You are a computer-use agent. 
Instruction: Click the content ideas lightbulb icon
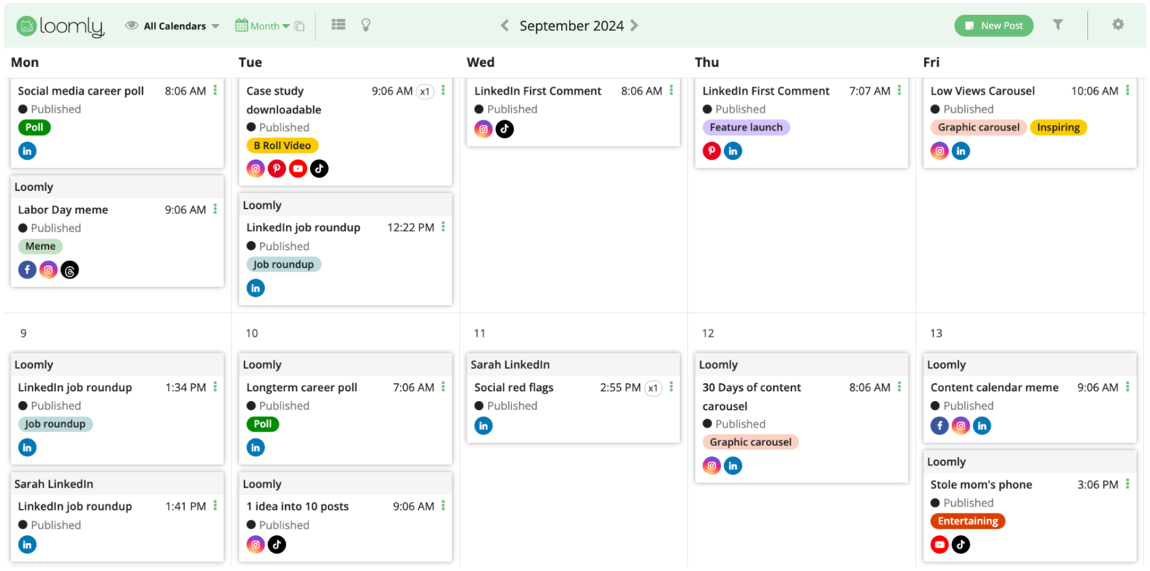(x=365, y=24)
